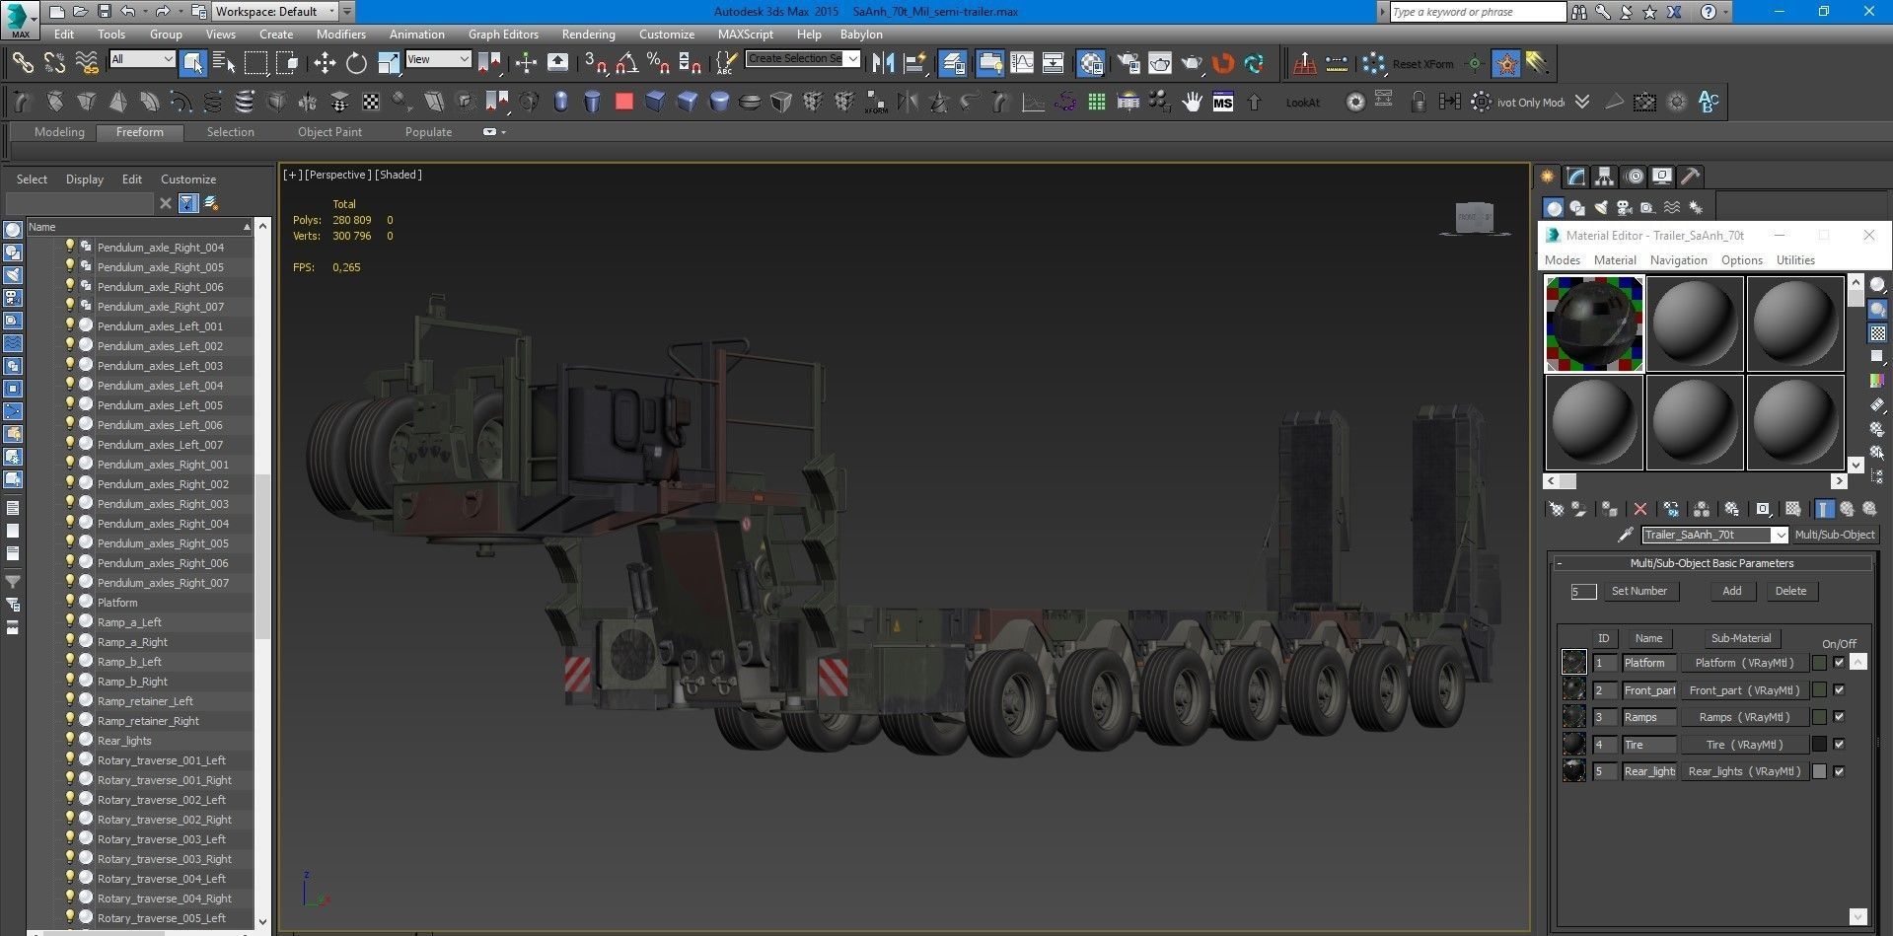The width and height of the screenshot is (1893, 936).
Task: Click the Name column sort arrow
Action: click(x=246, y=227)
